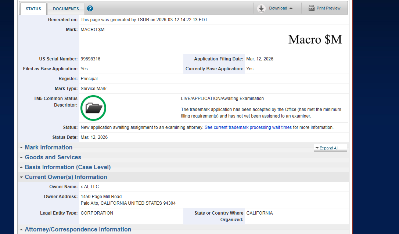Select the serial number 99698316
This screenshot has width=399, height=234.
point(90,59)
